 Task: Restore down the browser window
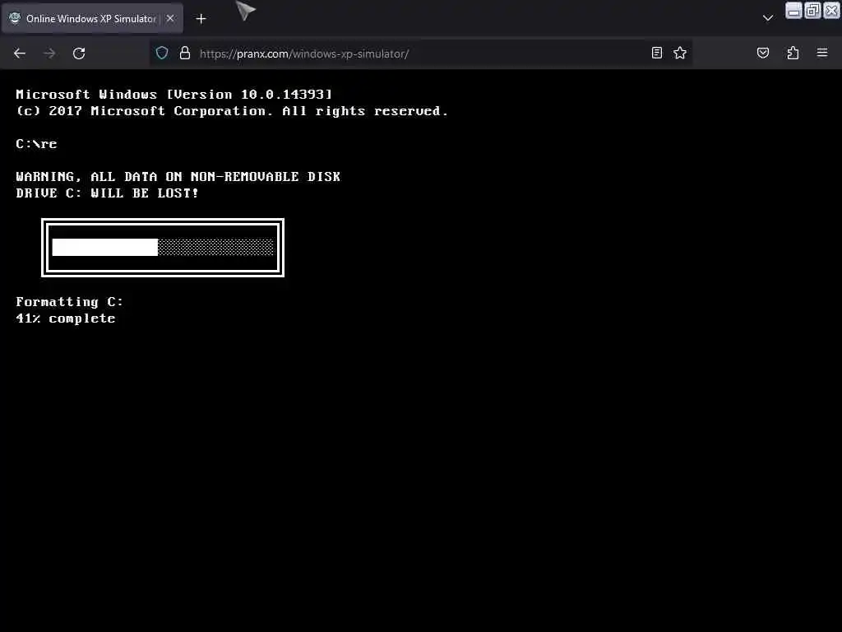coord(812,10)
